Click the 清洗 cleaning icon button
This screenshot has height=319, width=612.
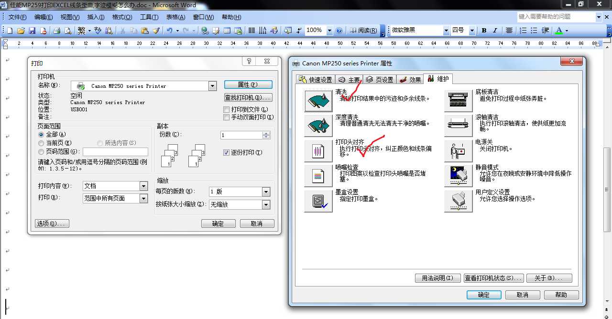click(x=318, y=100)
